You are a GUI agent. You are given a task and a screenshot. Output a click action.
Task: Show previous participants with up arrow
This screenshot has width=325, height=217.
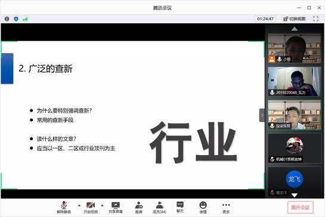tap(295, 29)
